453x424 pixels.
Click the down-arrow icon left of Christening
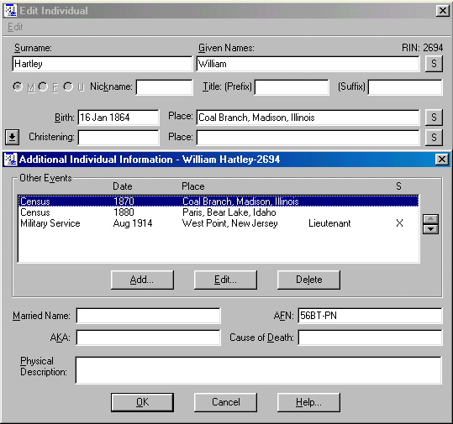pos(12,137)
